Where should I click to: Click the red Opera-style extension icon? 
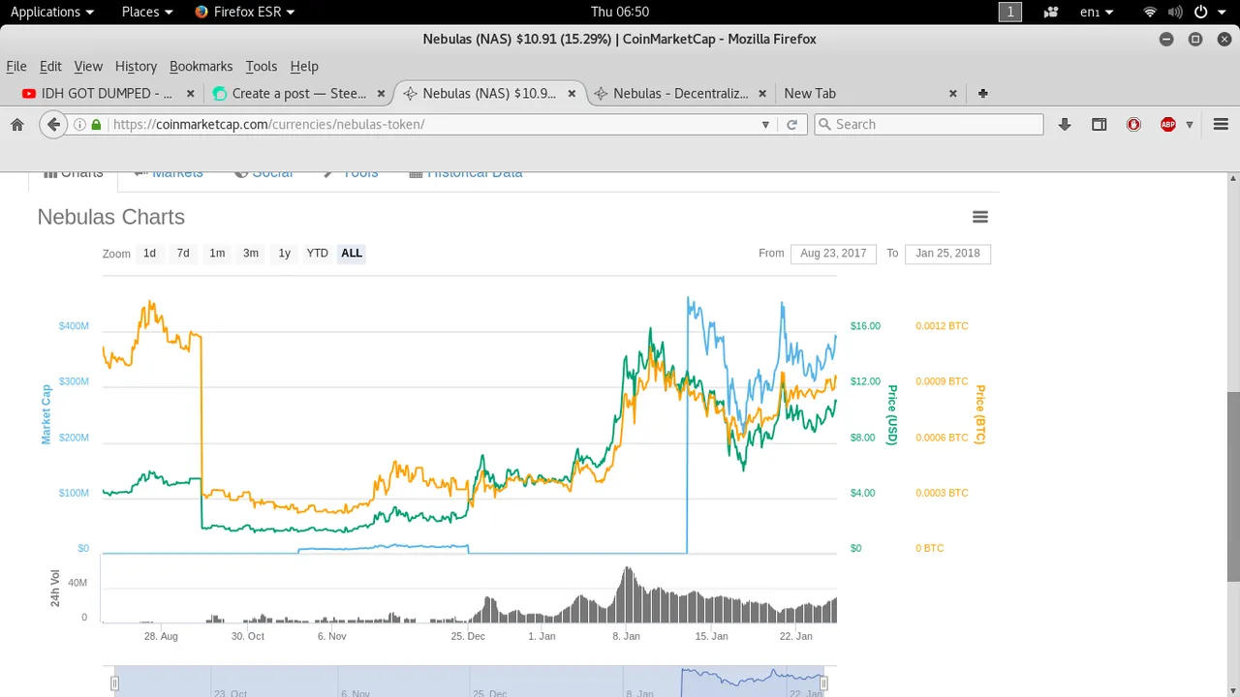pos(1133,124)
